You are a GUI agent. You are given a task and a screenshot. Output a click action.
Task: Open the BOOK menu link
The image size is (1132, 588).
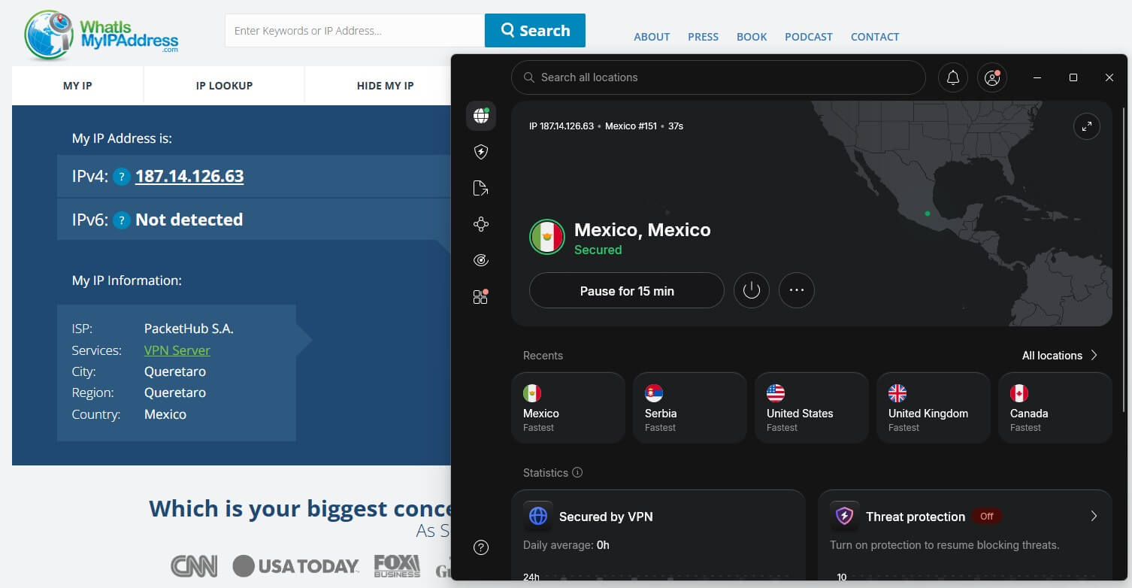(752, 37)
